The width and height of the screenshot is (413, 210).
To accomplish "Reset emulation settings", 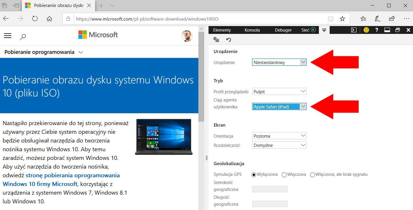I will [x=229, y=40].
